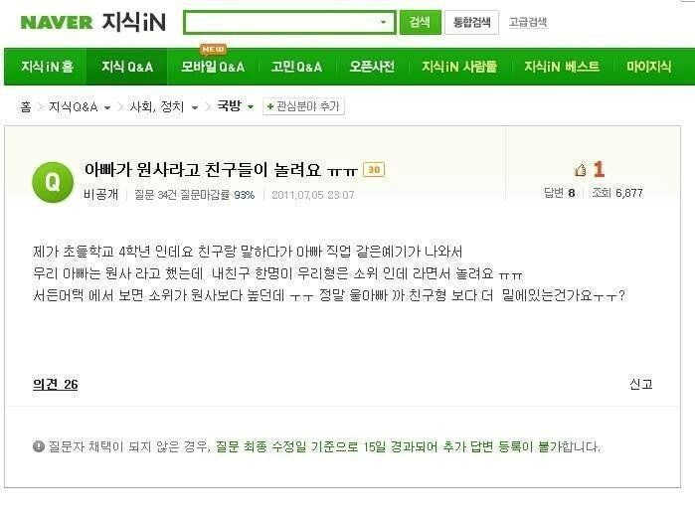Click inside the search input field
The image size is (695, 516).
click(281, 22)
